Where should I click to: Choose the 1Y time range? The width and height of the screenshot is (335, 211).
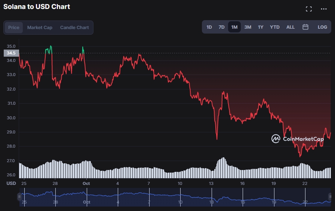click(x=261, y=27)
